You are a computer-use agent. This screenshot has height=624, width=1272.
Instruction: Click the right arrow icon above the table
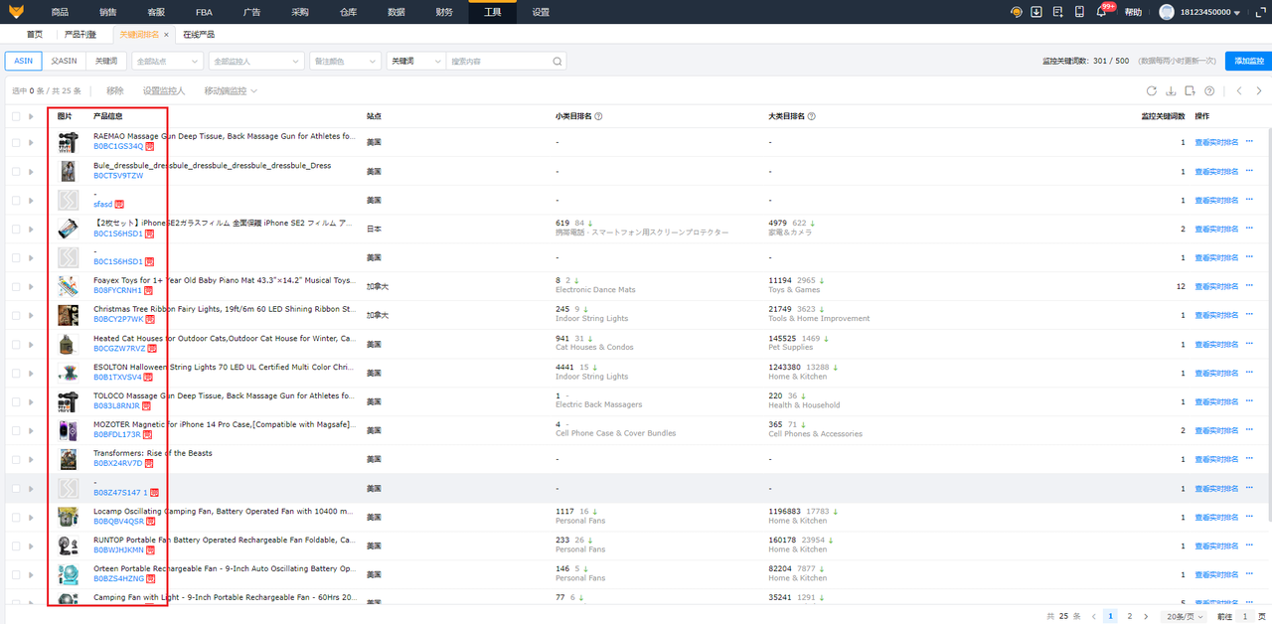(x=1259, y=90)
